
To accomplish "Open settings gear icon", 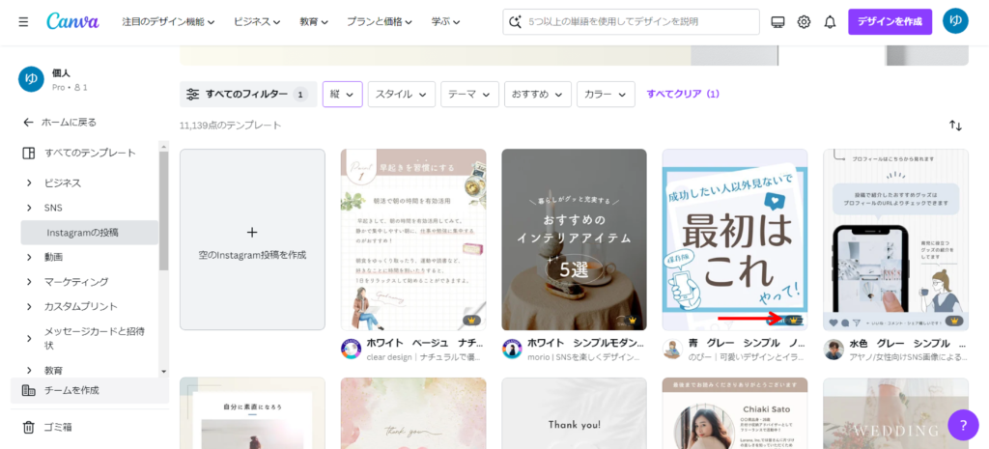I will point(804,22).
